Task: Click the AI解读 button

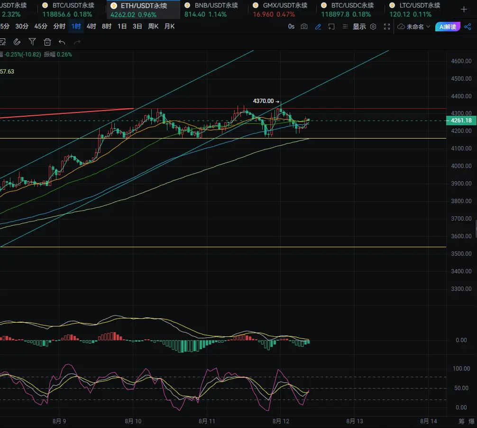Action: [x=448, y=27]
